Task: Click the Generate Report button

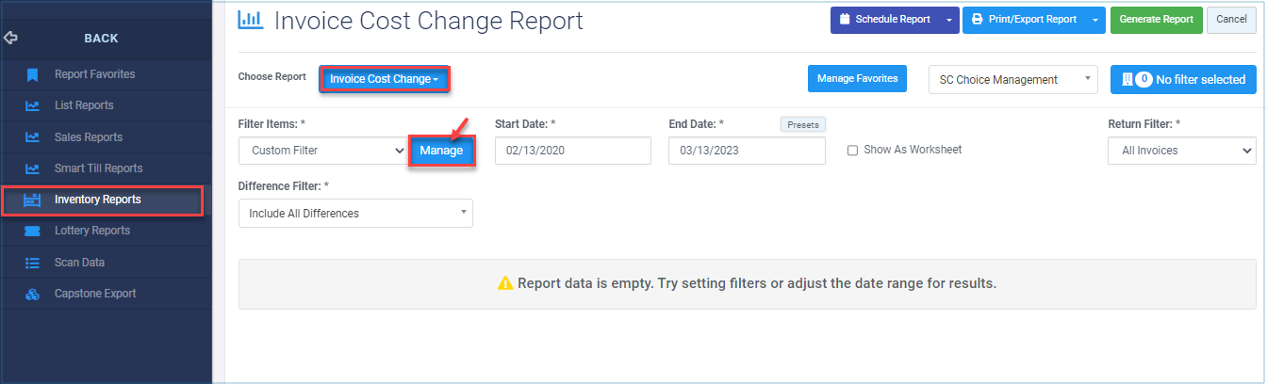Action: tap(1156, 20)
